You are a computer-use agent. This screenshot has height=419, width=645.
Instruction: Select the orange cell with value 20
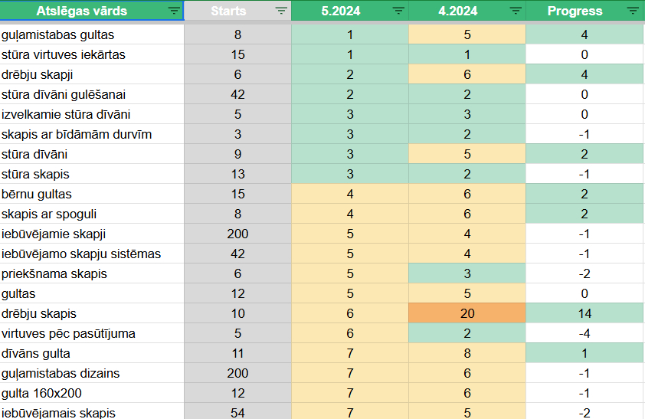pyautogui.click(x=467, y=314)
